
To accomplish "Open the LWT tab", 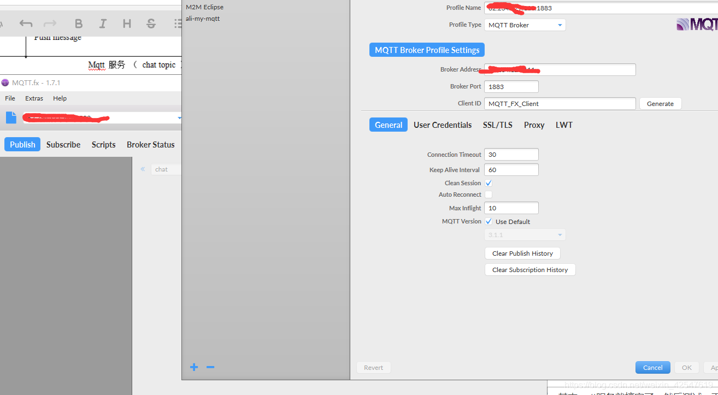I will point(564,125).
